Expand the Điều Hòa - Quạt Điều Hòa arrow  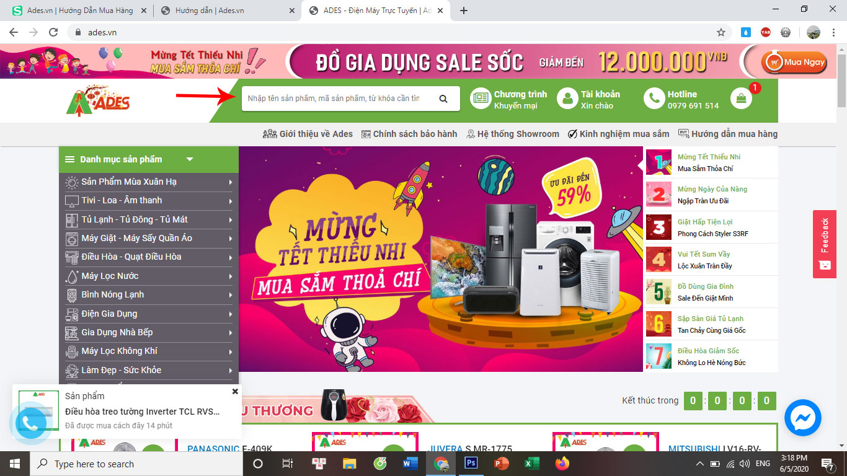(231, 257)
